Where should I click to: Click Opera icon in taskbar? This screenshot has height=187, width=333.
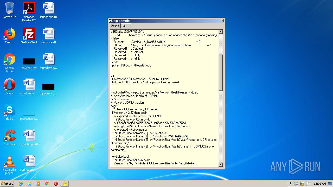pos(56,184)
